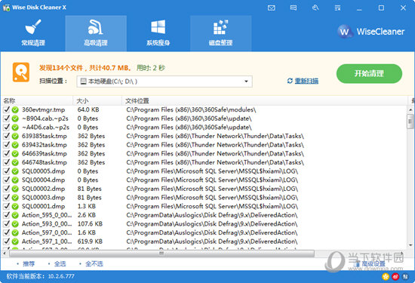Click the WiseCleaner logo
The width and height of the screenshot is (415, 283).
[x=371, y=32]
